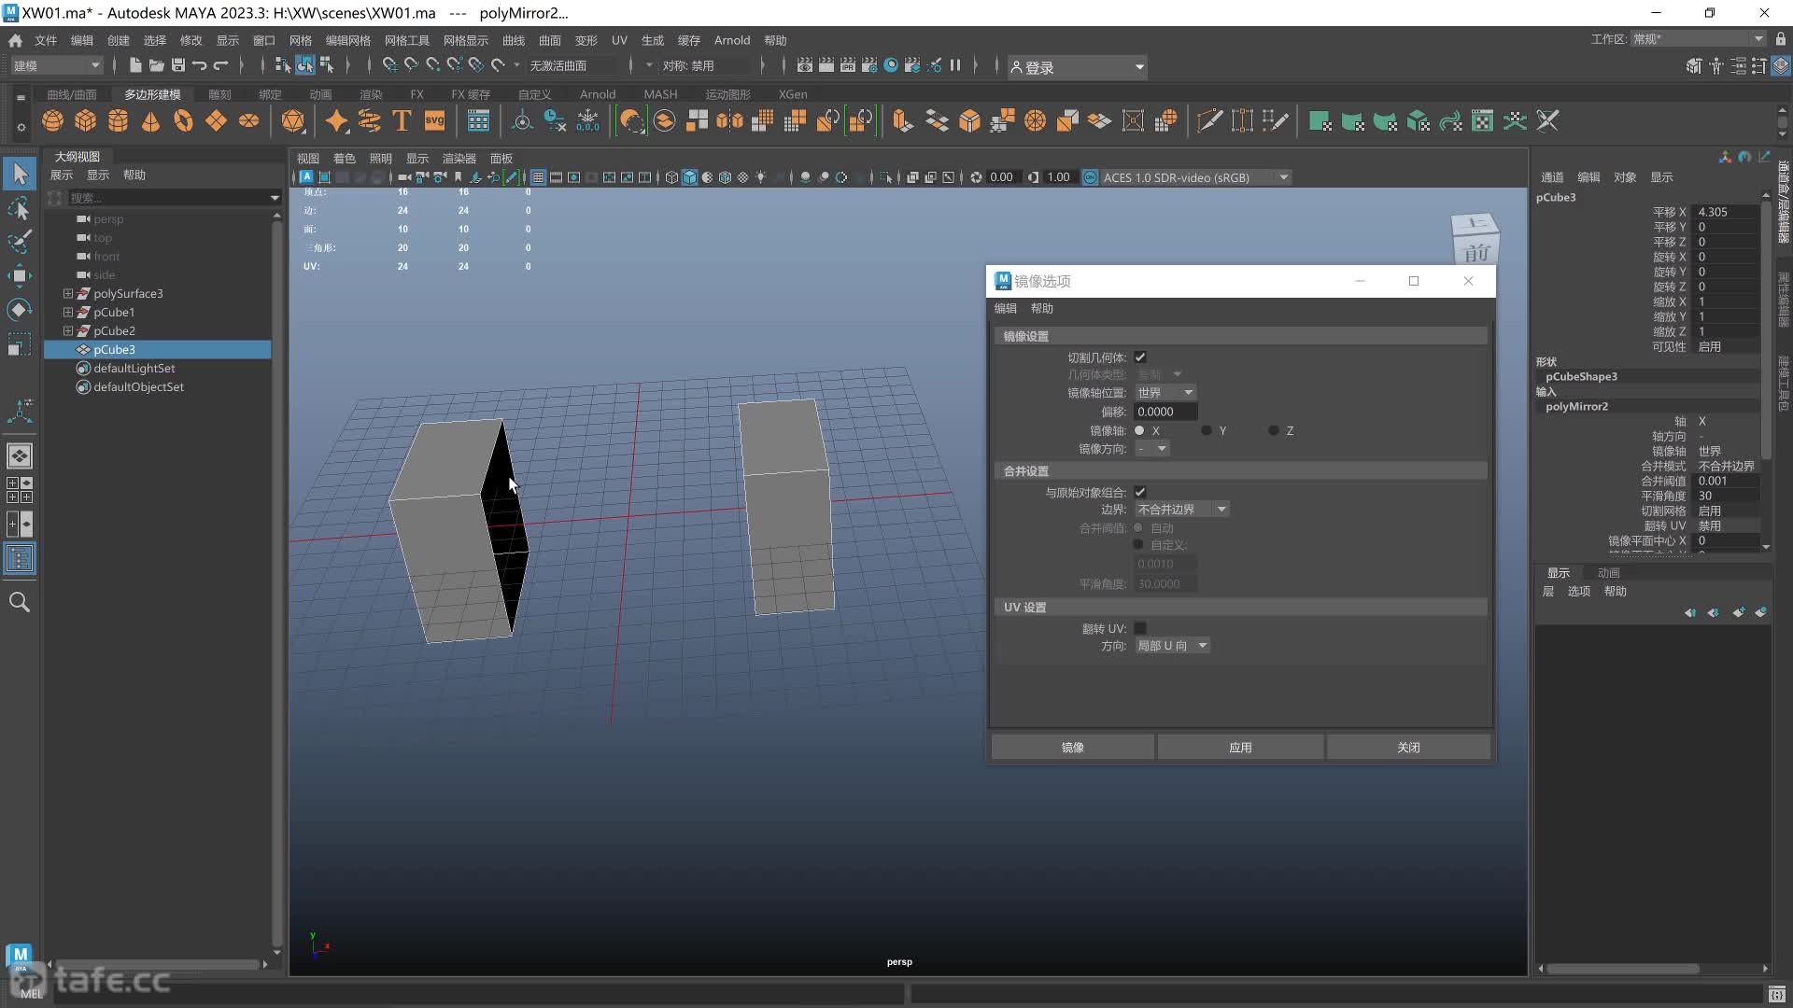Click the Close button at dialog bottom
Viewport: 1793px width, 1008px height.
[1408, 748]
